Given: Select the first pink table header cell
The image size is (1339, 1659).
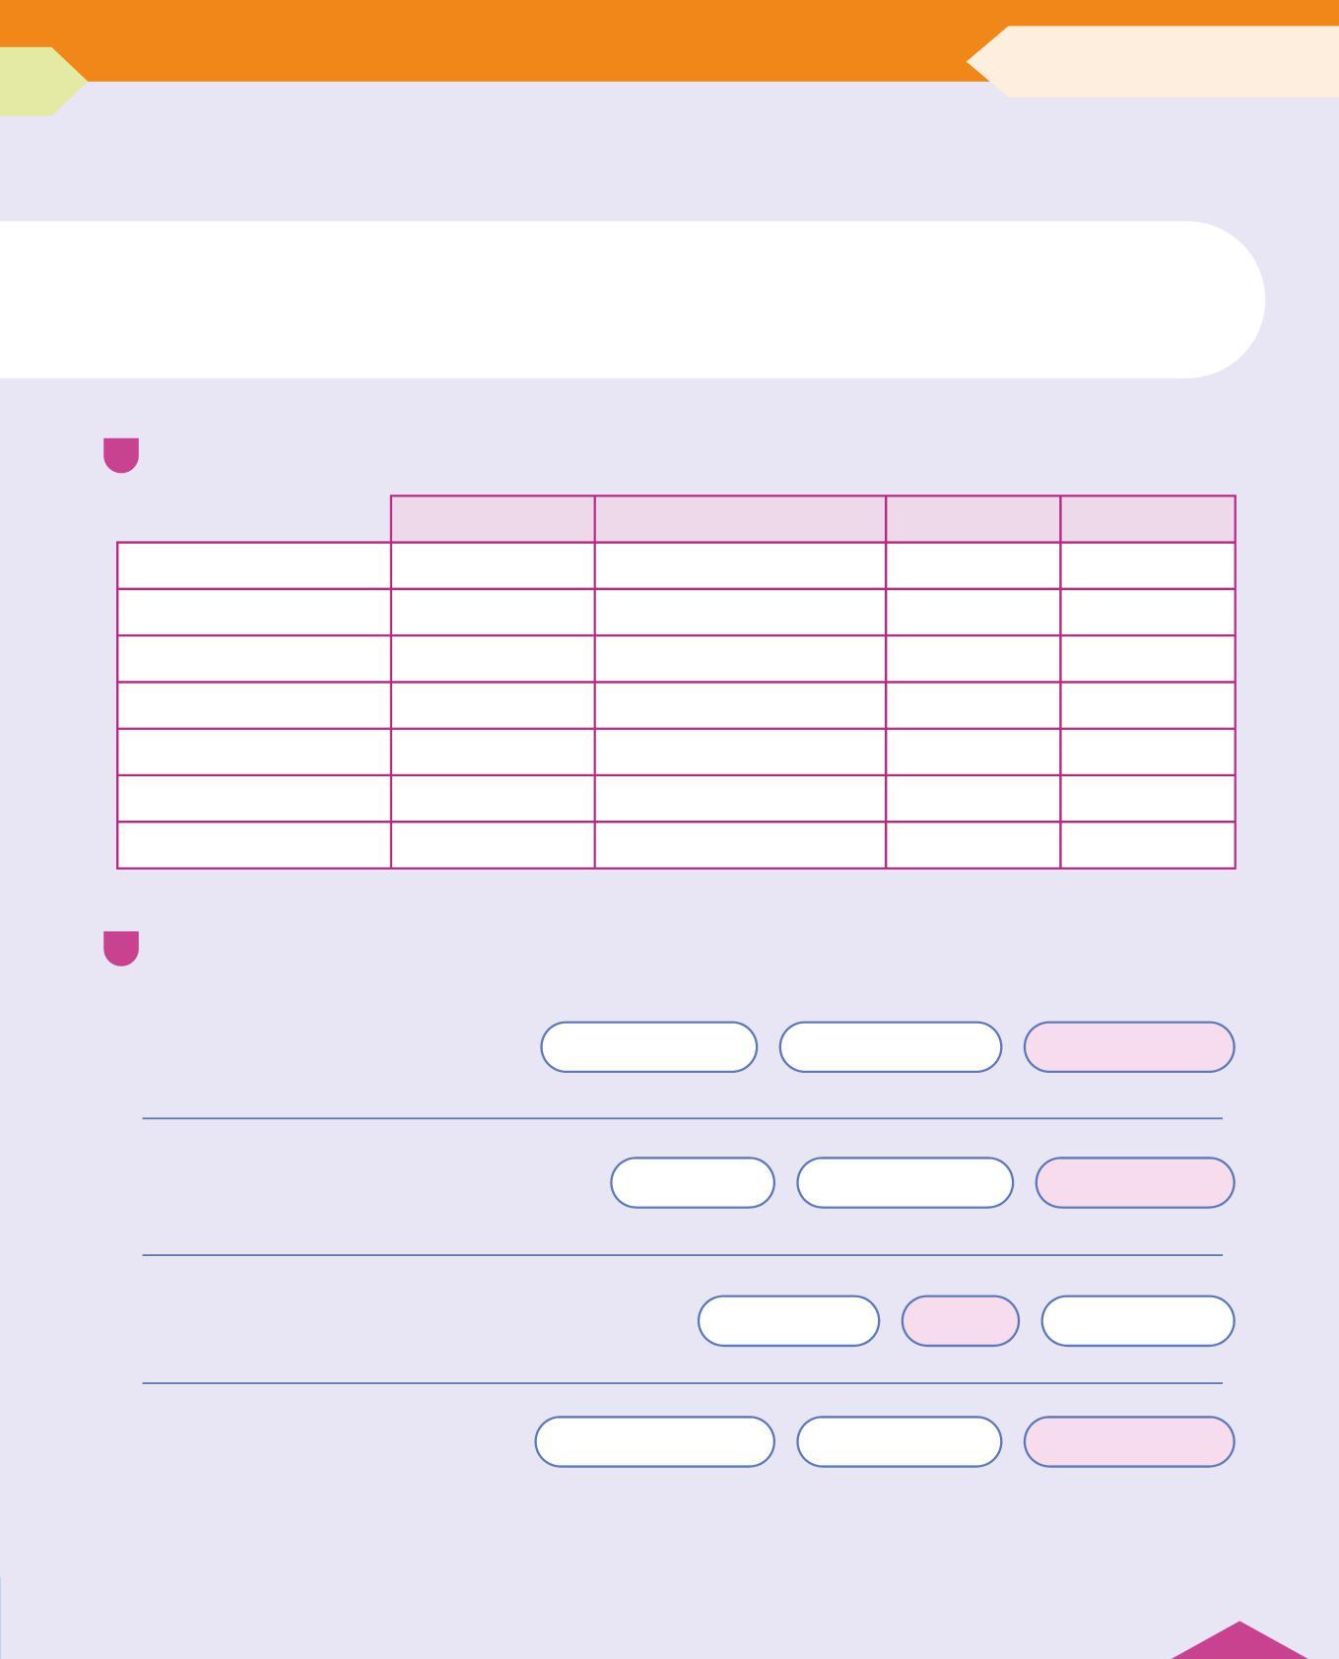Looking at the screenshot, I should (x=493, y=518).
